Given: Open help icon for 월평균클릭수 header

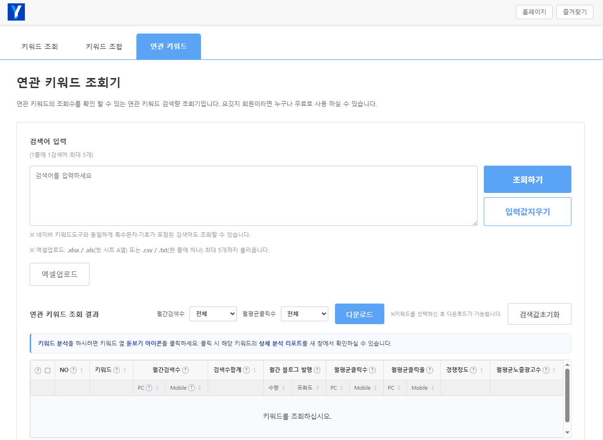Looking at the screenshot, I should click(372, 370).
